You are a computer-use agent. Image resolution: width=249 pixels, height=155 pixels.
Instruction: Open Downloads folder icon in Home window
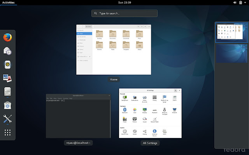point(126,34)
